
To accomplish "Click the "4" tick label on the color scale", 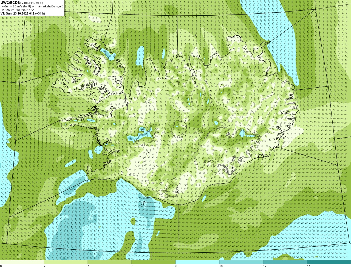I will (88, 266).
